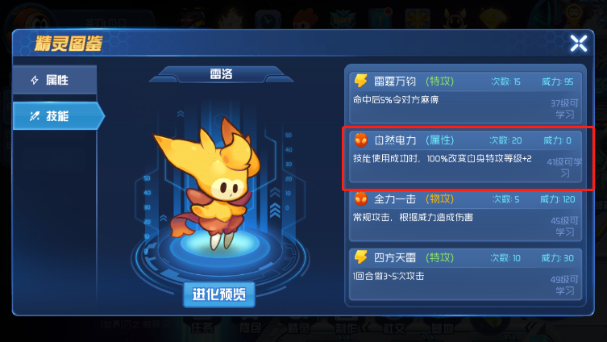This screenshot has height=342, width=607.
Task: Choose the 全力一击 skill card
Action: coord(465,215)
